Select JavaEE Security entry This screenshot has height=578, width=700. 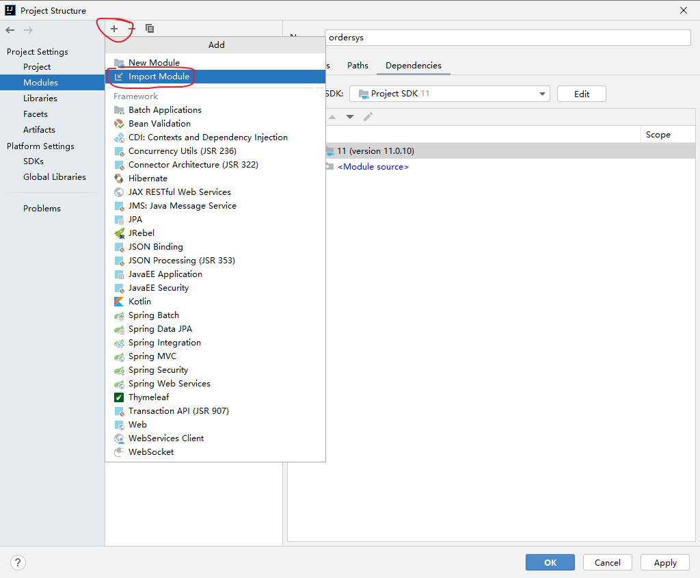(215, 288)
